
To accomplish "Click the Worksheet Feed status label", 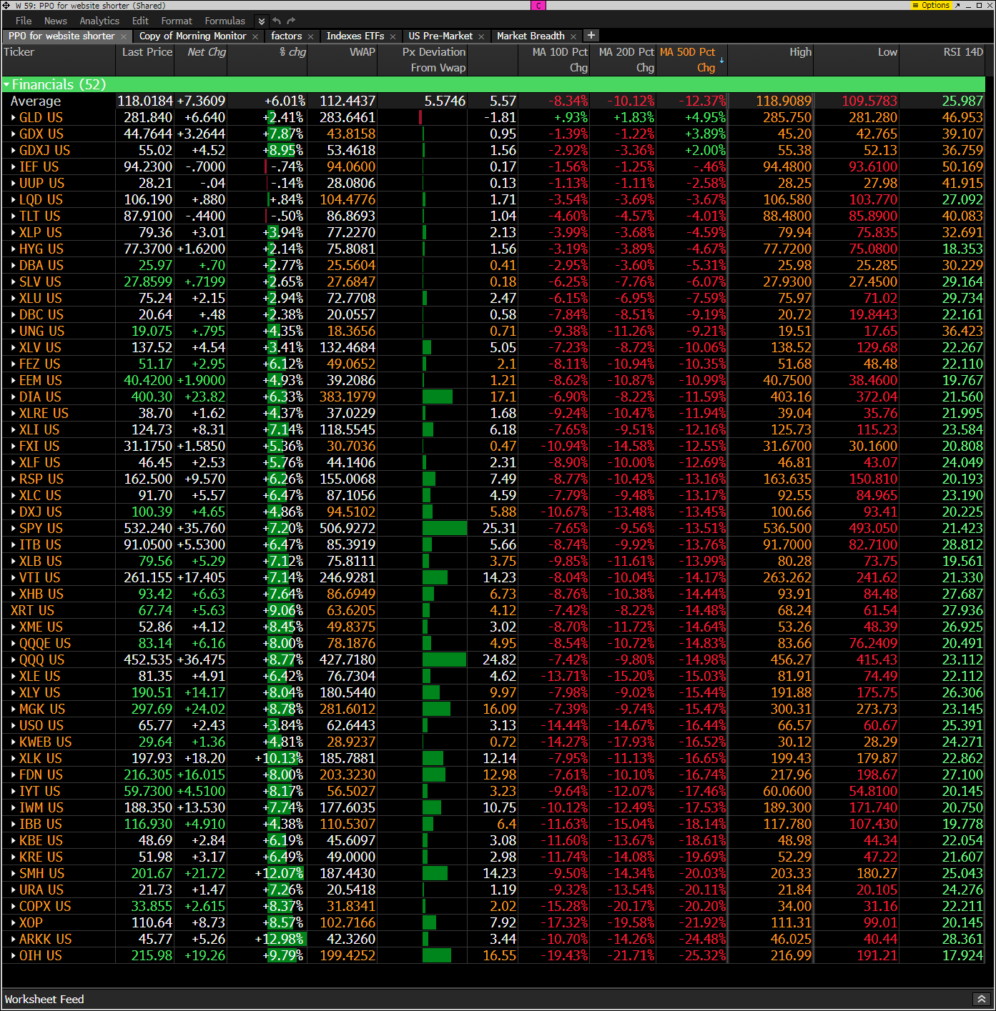I will click(x=44, y=1000).
